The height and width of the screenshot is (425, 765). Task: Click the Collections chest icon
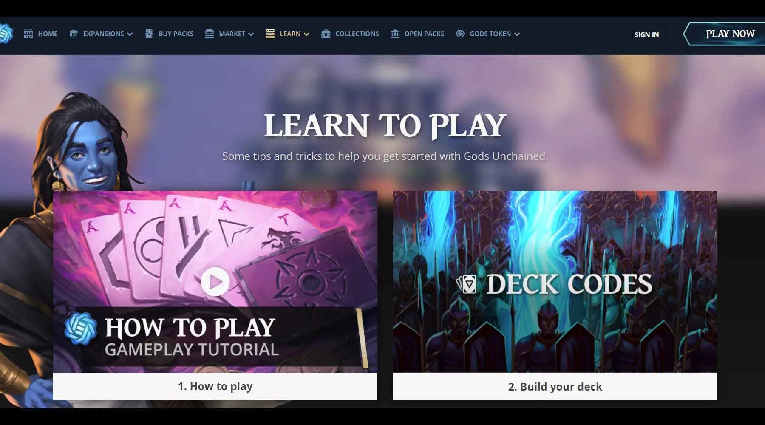326,34
